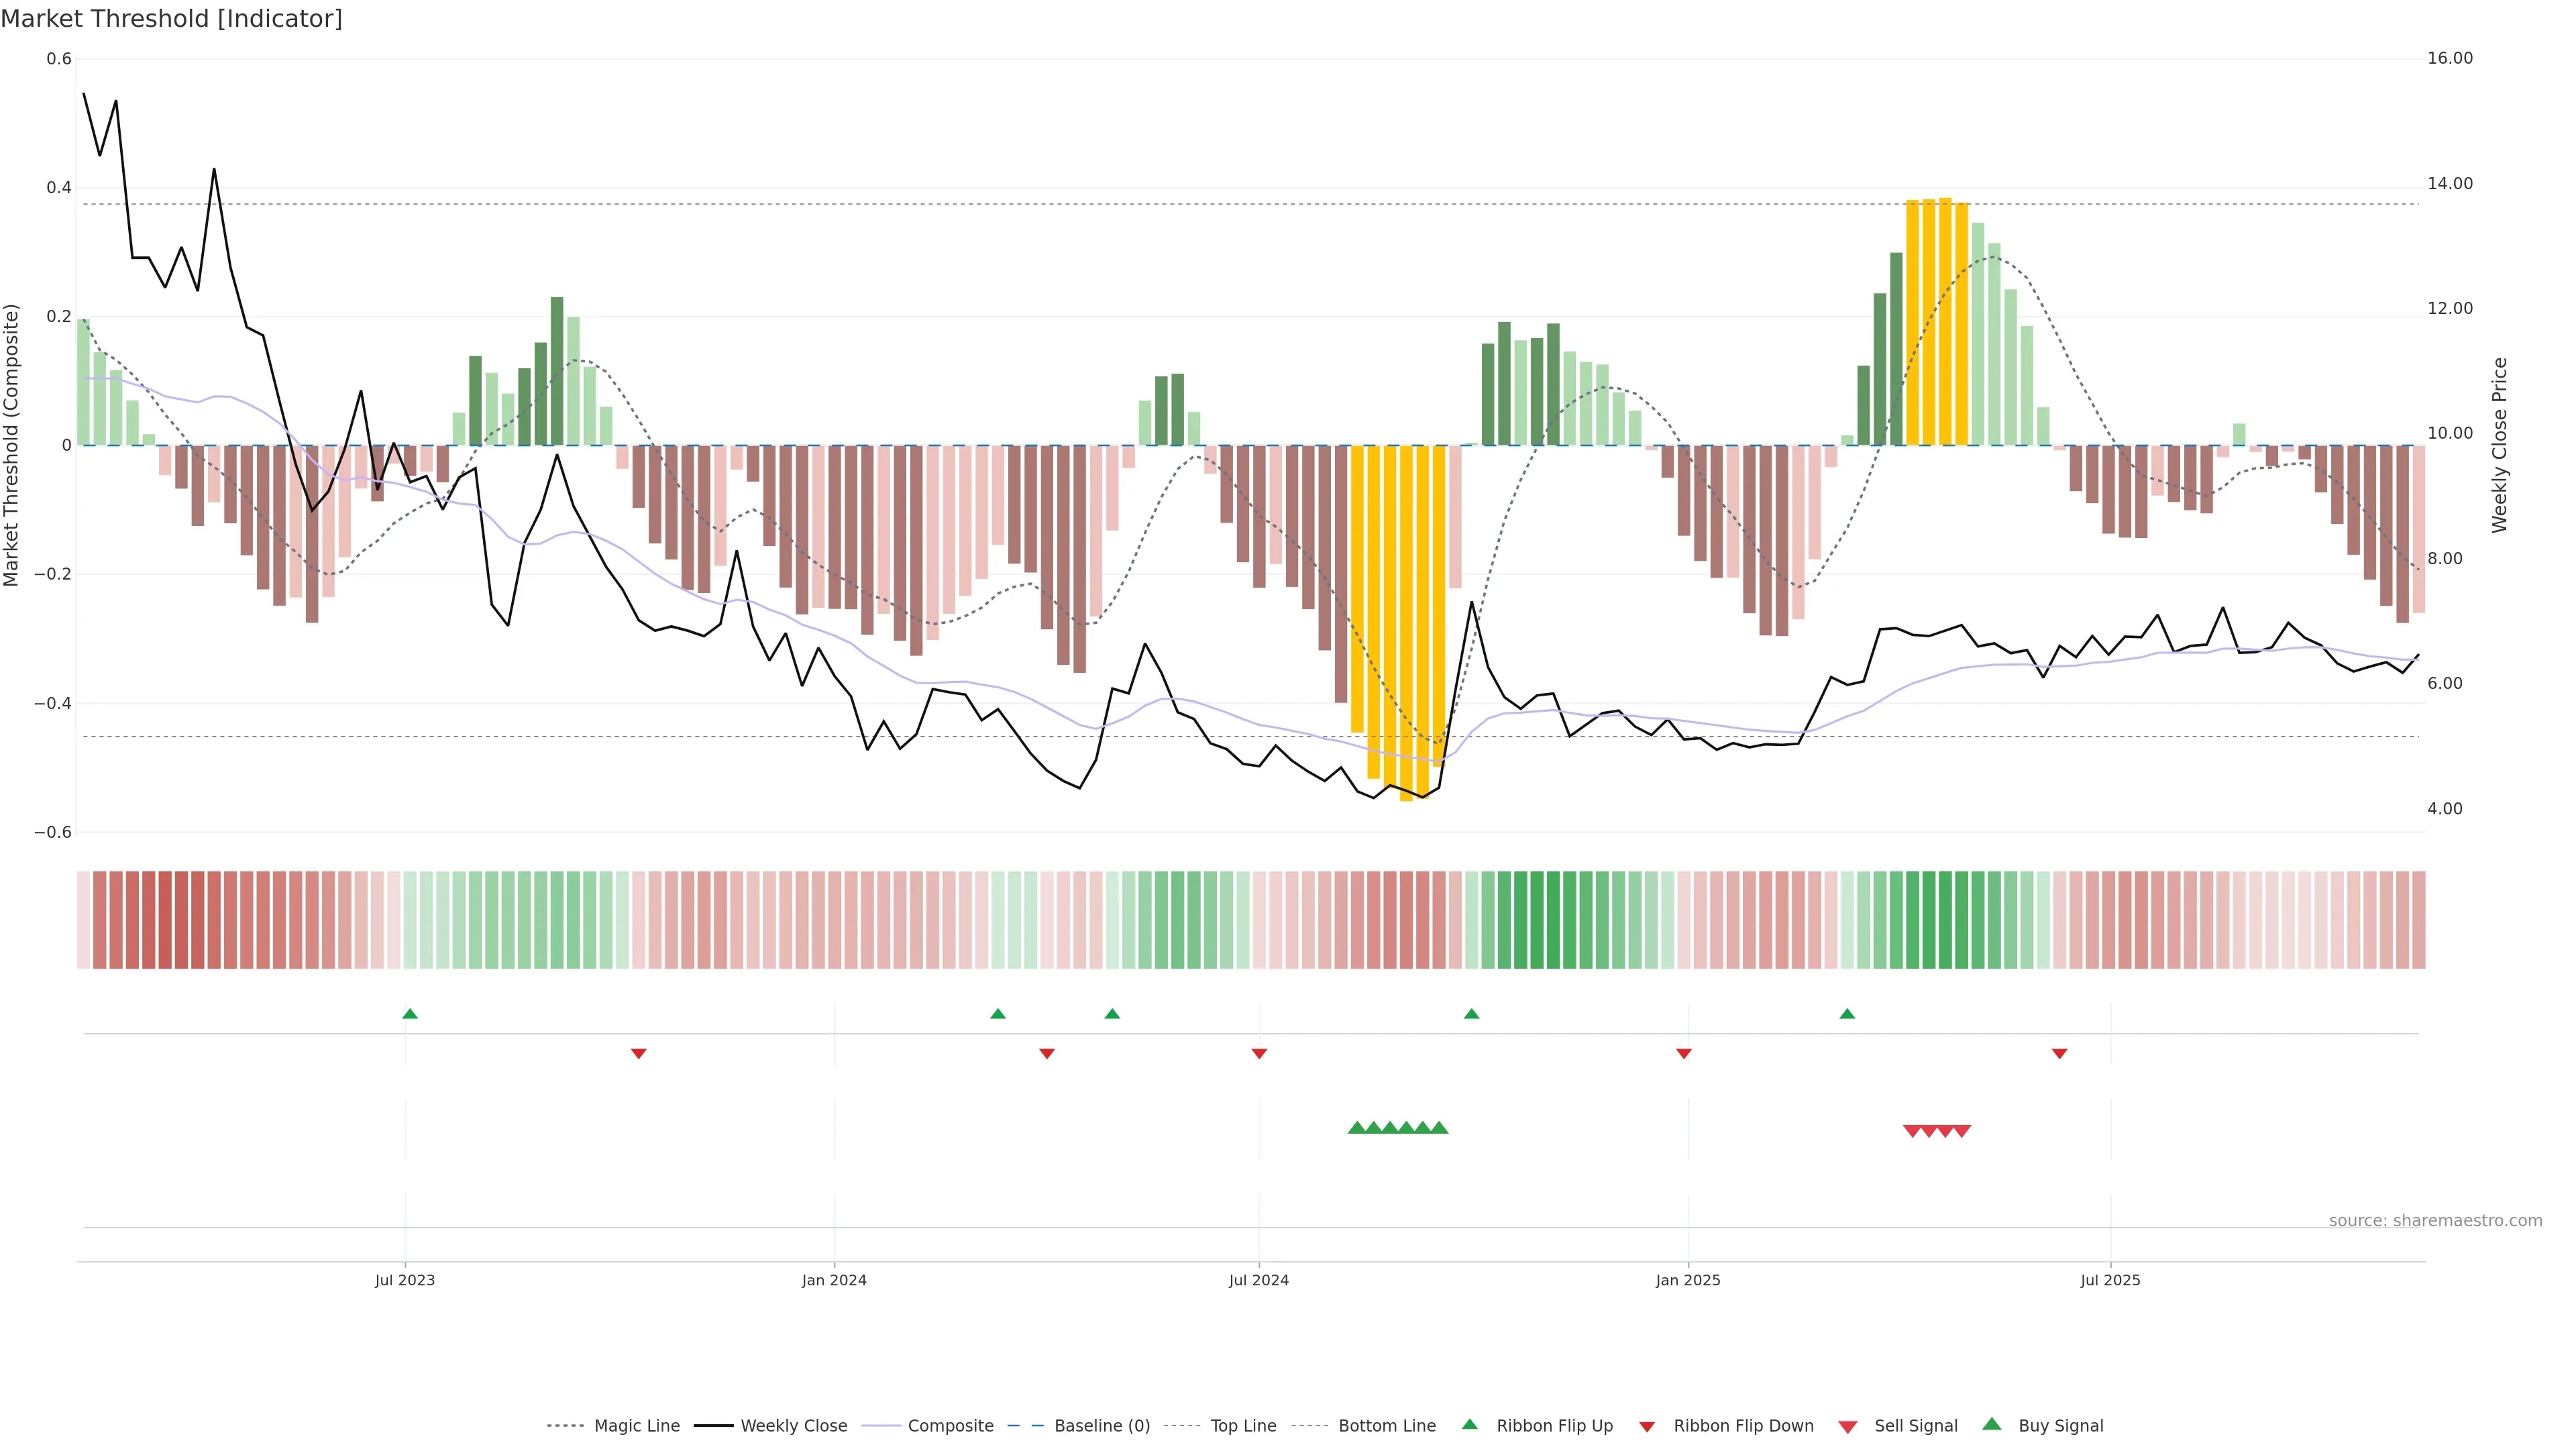Click the Market Threshold [Indicator] chart title
The image size is (2576, 1449).
click(x=171, y=18)
